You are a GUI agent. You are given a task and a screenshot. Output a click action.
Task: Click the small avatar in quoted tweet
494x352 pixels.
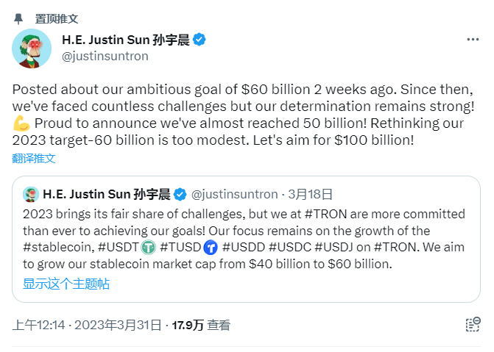click(x=31, y=195)
